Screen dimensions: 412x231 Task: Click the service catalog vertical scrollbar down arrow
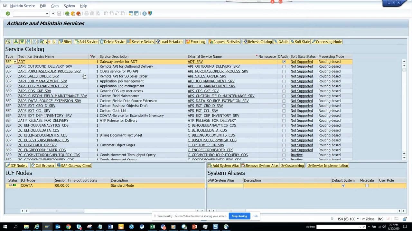click(x=404, y=158)
